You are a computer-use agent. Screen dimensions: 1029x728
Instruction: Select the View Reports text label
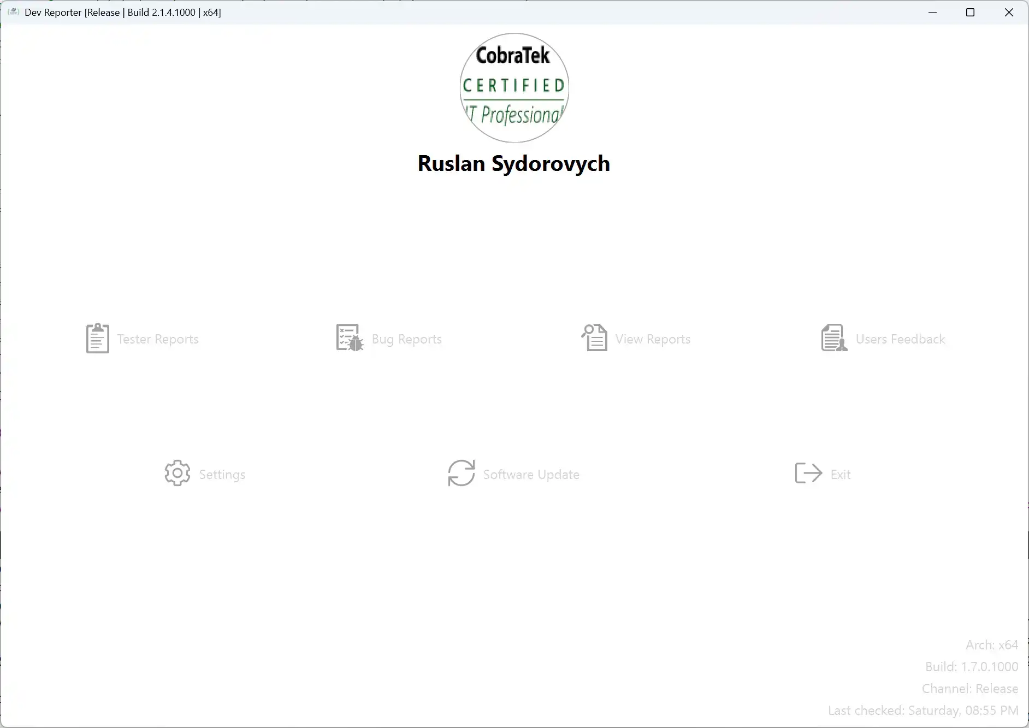point(653,339)
